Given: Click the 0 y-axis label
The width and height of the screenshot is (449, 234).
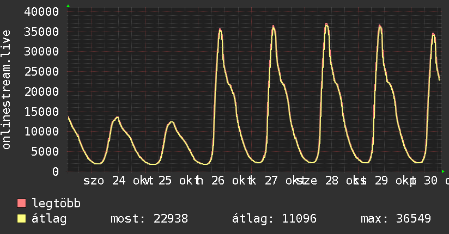Looking at the screenshot, I should pyautogui.click(x=56, y=171).
